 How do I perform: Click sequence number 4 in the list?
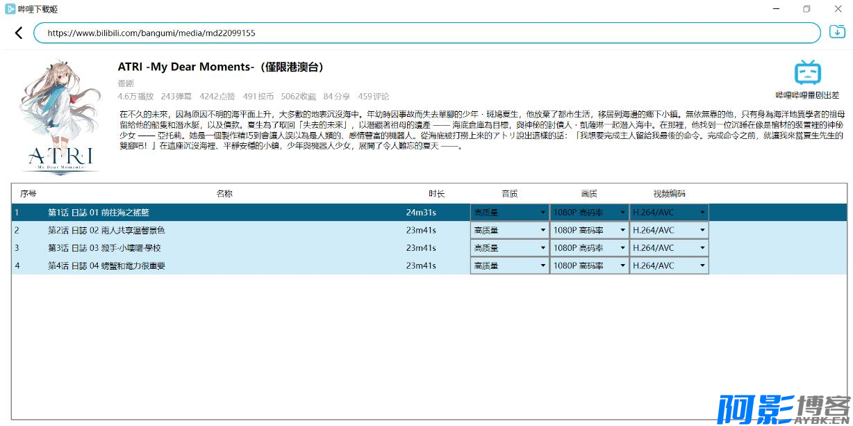tap(17, 265)
